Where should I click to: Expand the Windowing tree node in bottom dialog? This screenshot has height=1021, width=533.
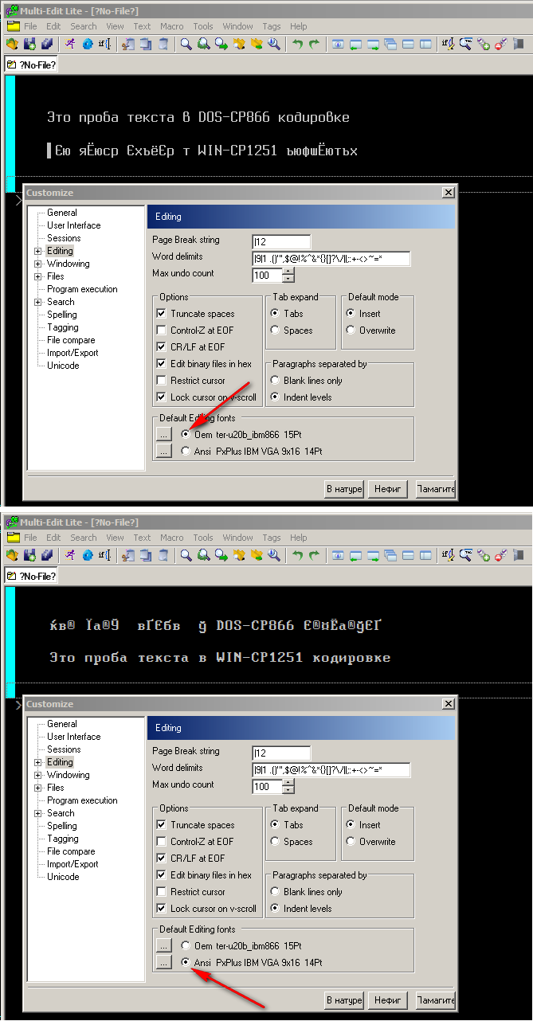pos(37,775)
